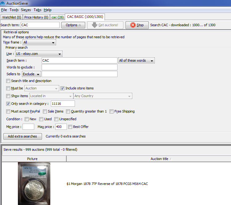Open the Located in dropdown
231x205 pixels.
pyautogui.click(x=51, y=96)
